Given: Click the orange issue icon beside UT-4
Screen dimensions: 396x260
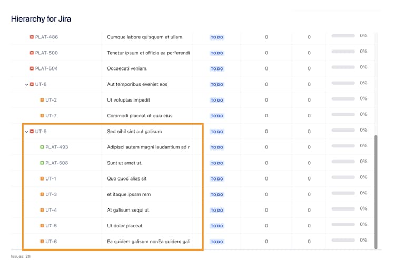Looking at the screenshot, I should (42, 210).
